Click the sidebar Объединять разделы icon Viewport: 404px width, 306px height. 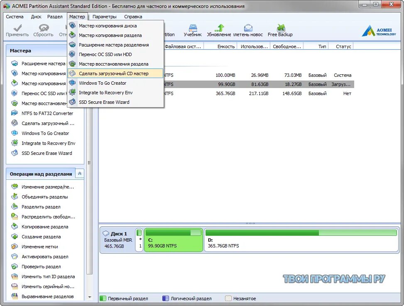pos(15,196)
